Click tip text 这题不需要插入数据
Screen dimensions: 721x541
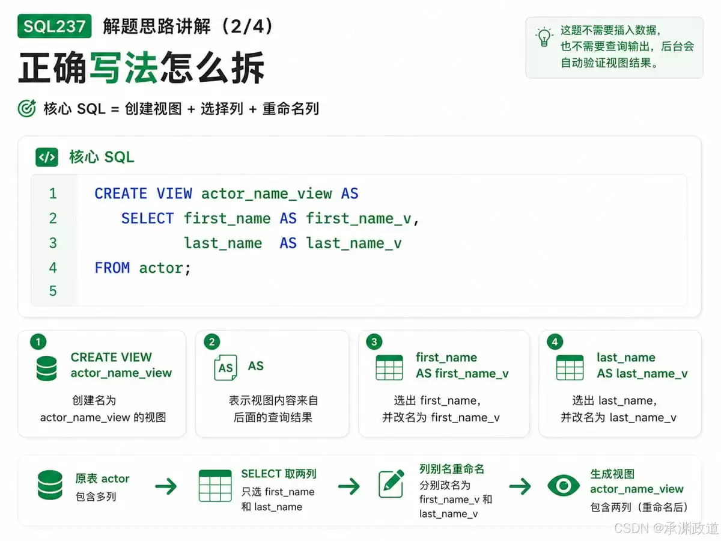(x=610, y=30)
